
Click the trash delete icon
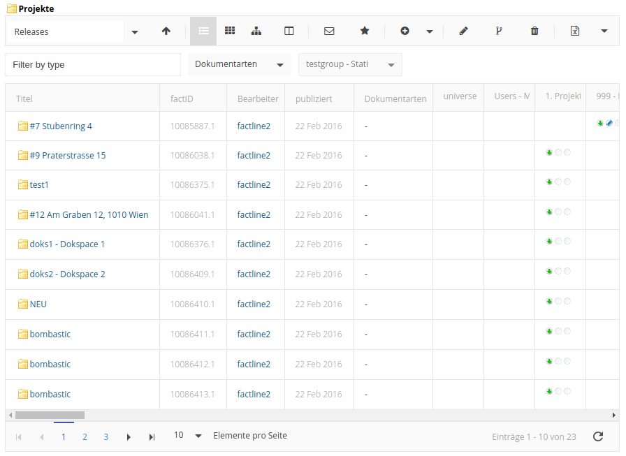[x=534, y=31]
